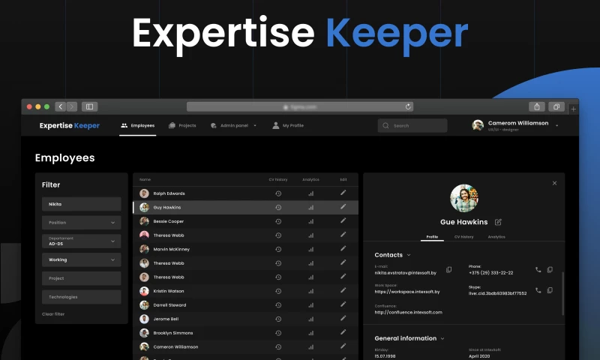Click the Search field in the header

(412, 125)
